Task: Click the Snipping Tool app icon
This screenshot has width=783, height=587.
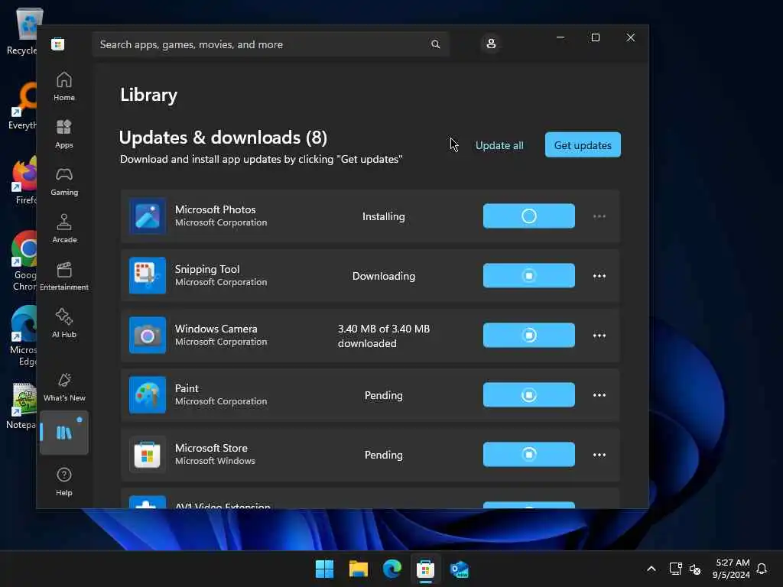Action: click(x=148, y=275)
